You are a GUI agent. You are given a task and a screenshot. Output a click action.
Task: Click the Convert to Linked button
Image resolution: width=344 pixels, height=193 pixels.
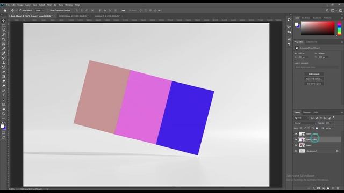click(314, 79)
